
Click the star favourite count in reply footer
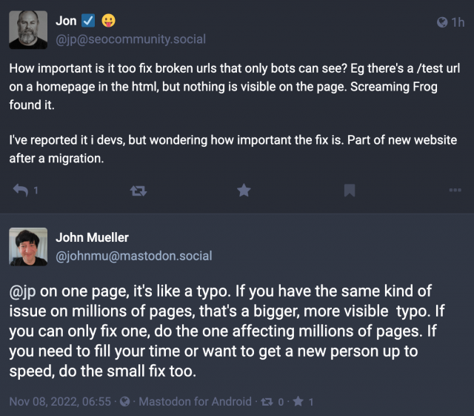tap(300, 401)
